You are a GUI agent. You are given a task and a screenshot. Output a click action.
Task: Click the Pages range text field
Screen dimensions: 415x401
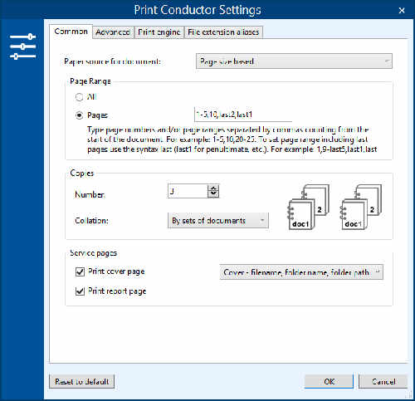click(243, 115)
